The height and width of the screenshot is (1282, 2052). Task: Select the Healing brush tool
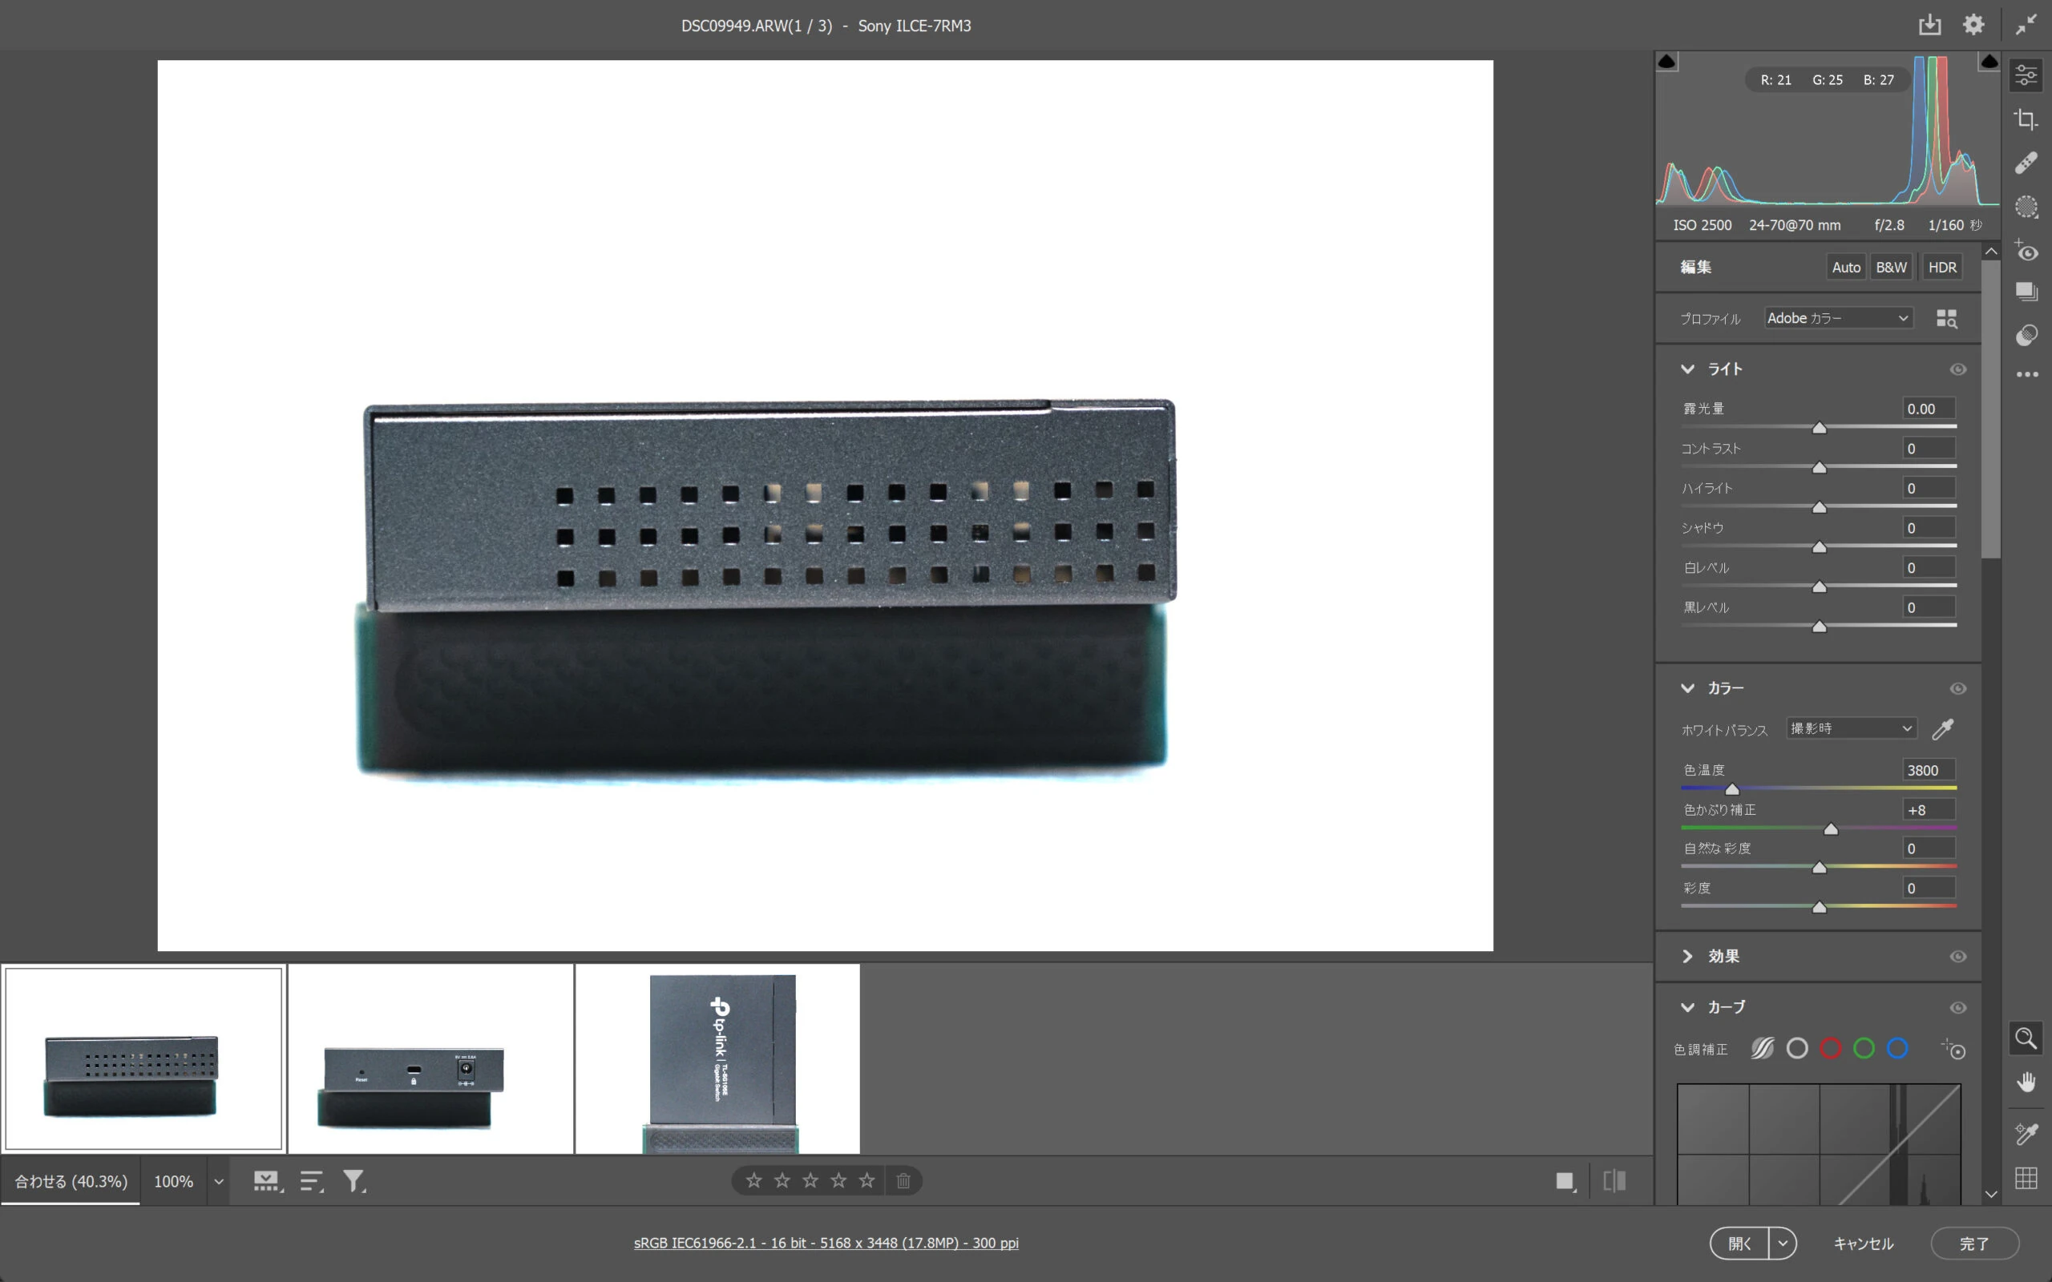click(2026, 163)
